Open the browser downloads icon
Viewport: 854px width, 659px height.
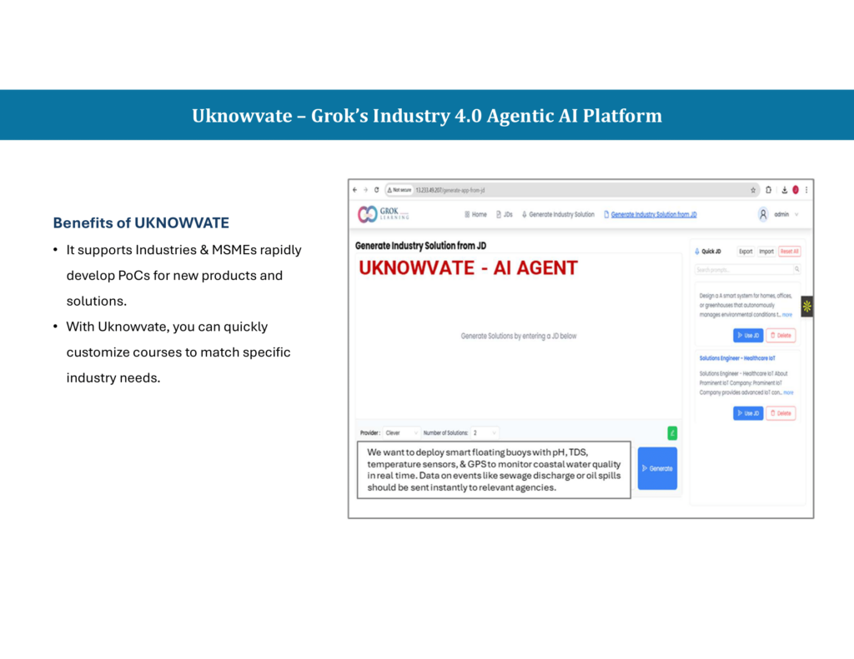pyautogui.click(x=782, y=190)
